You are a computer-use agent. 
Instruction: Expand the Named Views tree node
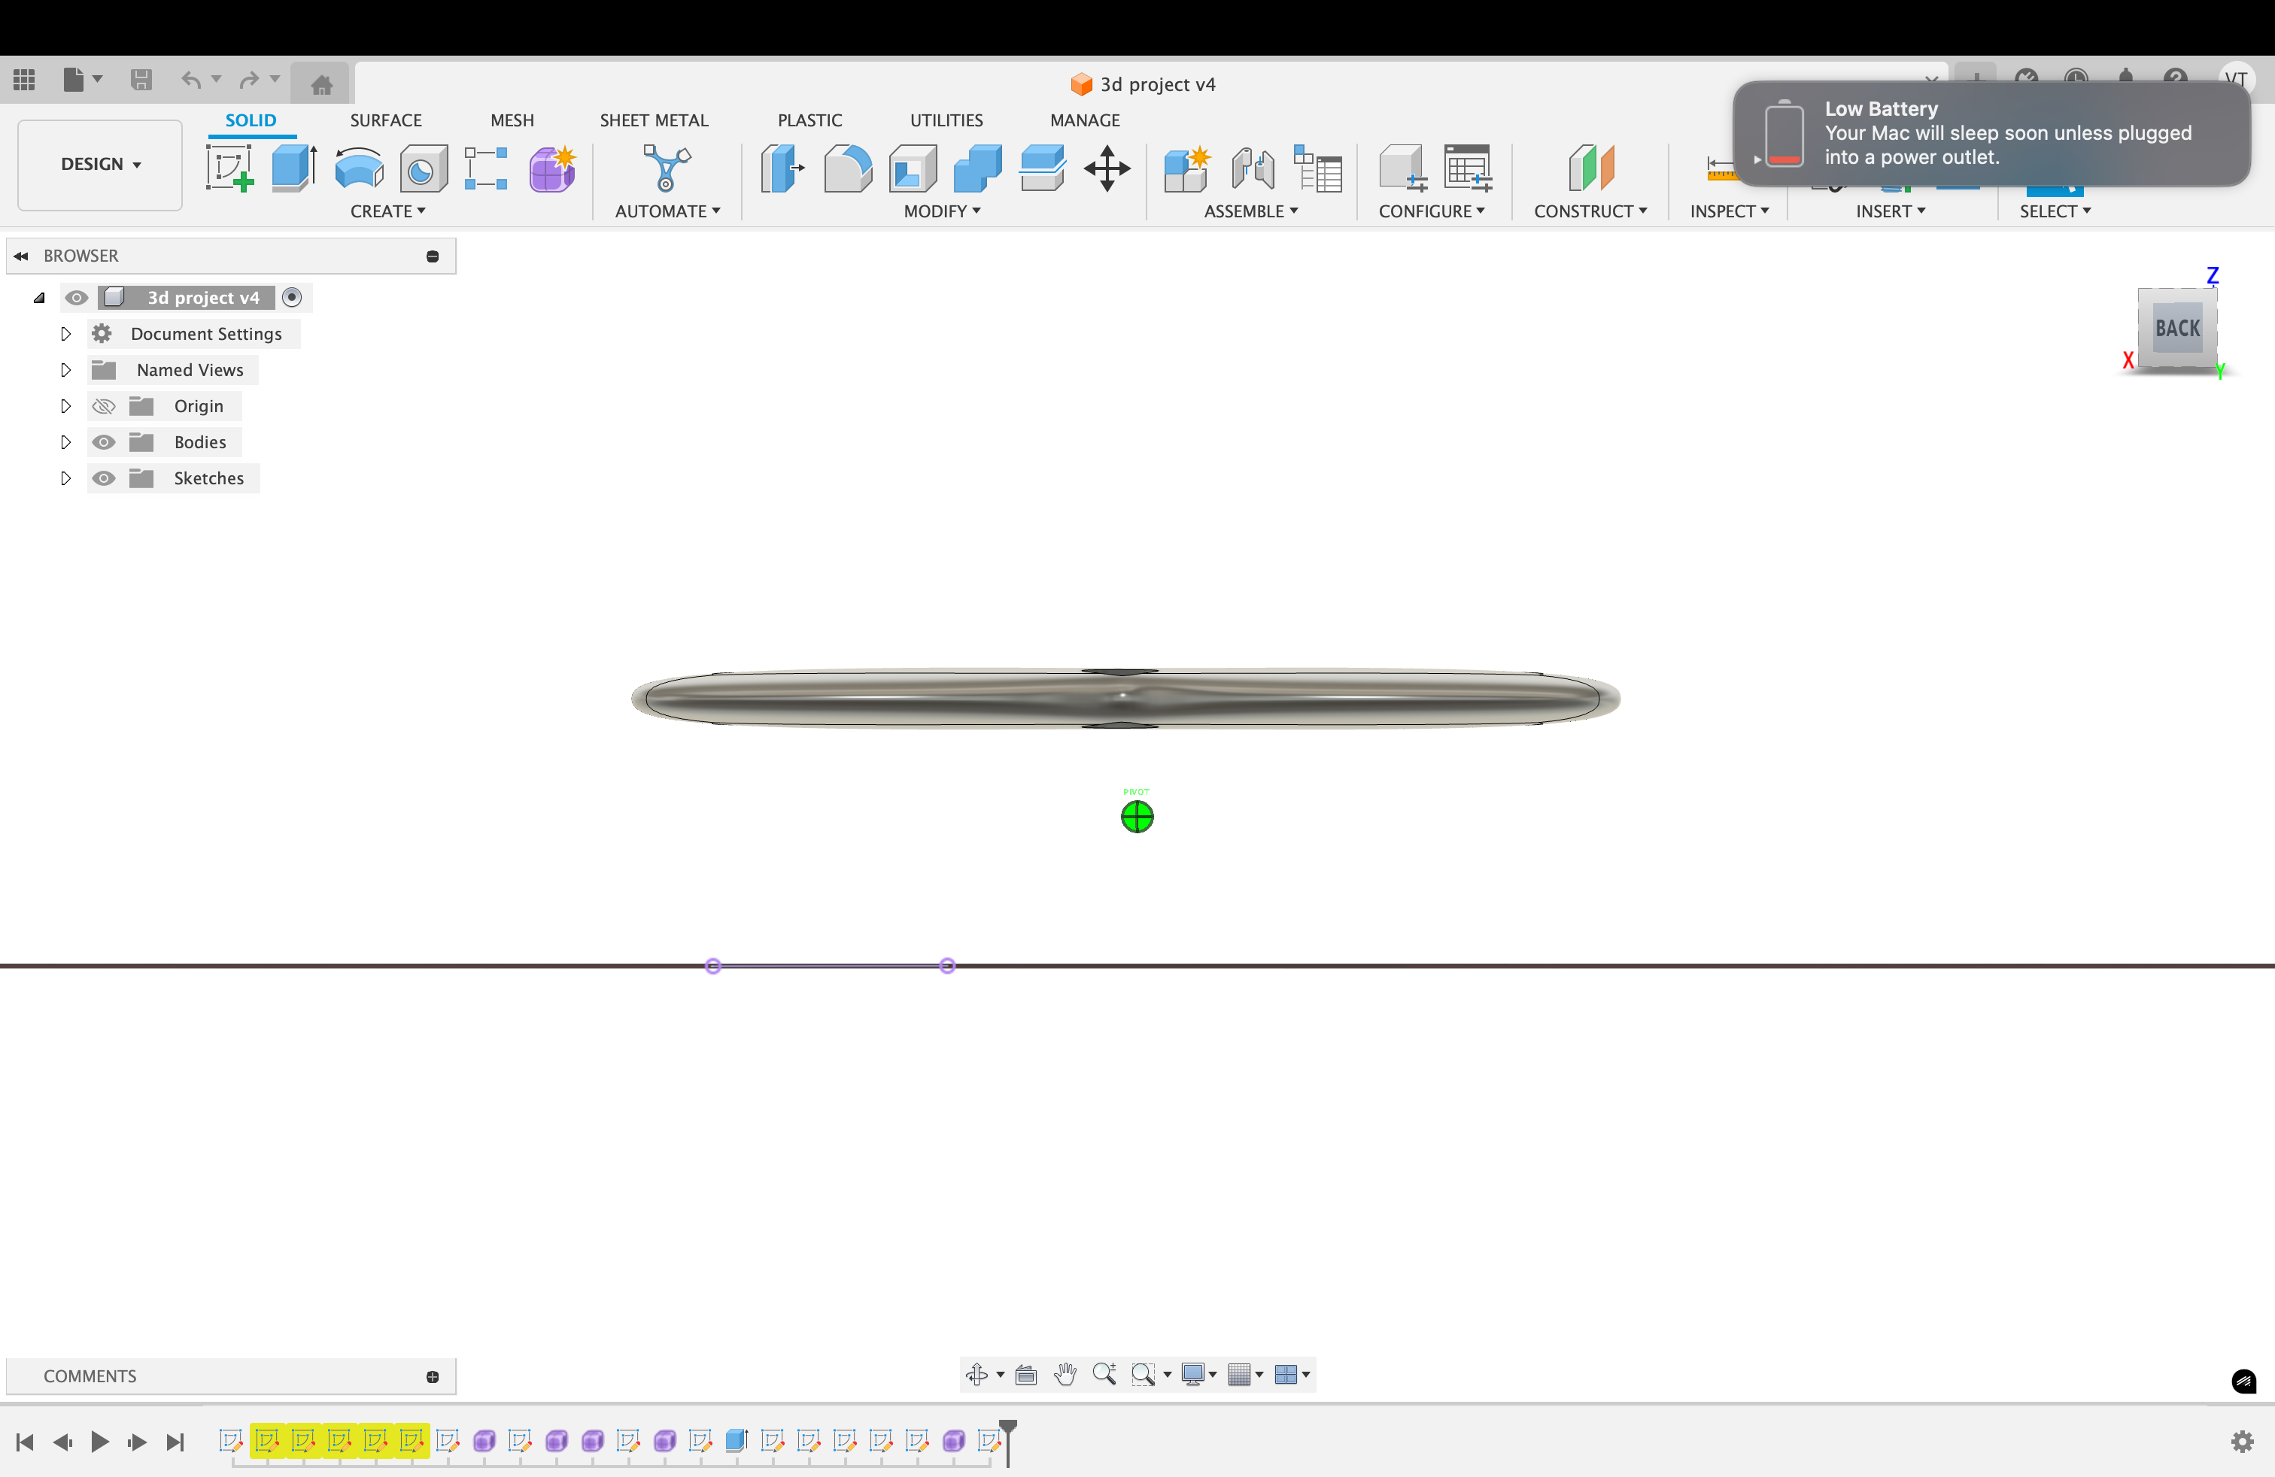65,370
